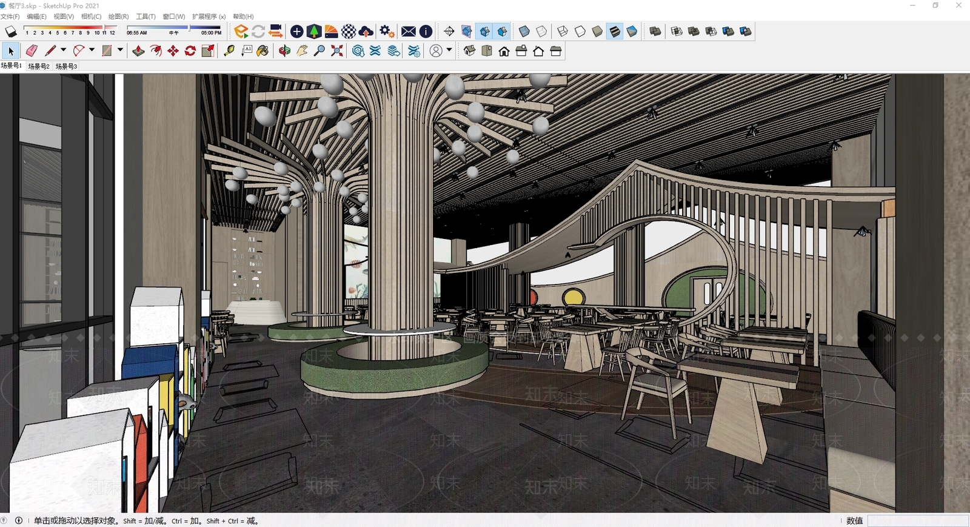Viewport: 970px width, 527px height.
Task: Toggle Back Edges style
Action: (541, 31)
